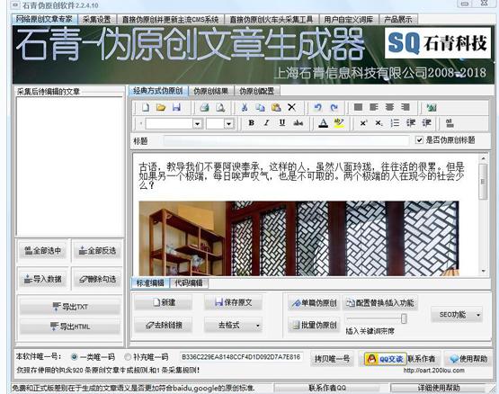Image resolution: width=499 pixels, height=394 pixels.
Task: Export articles with 导出TXT button
Action: pyautogui.click(x=70, y=307)
